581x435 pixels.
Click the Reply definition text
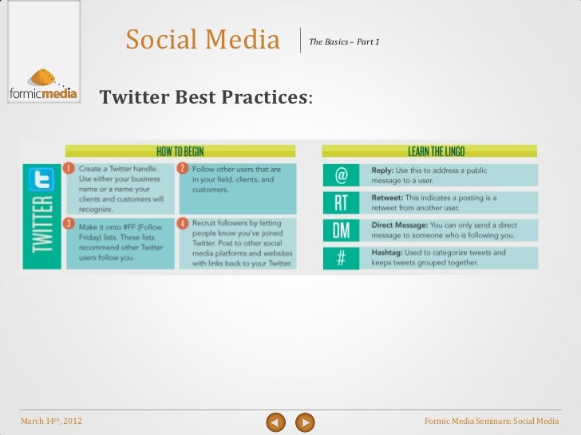pyautogui.click(x=429, y=175)
